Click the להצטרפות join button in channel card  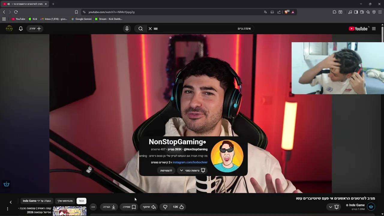click(166, 170)
